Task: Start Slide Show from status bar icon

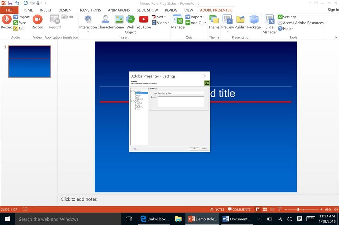Action: [x=279, y=209]
